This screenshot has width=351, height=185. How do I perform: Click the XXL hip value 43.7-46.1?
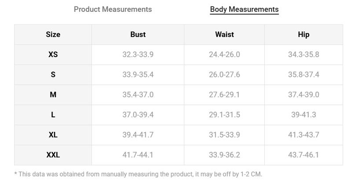click(303, 155)
